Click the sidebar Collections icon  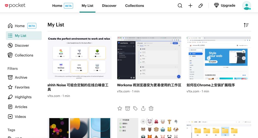point(10,55)
